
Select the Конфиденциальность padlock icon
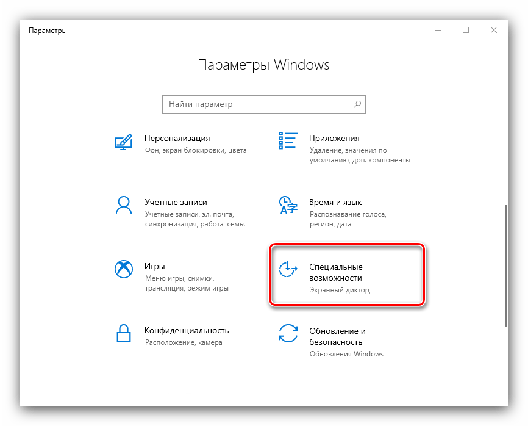click(x=124, y=333)
